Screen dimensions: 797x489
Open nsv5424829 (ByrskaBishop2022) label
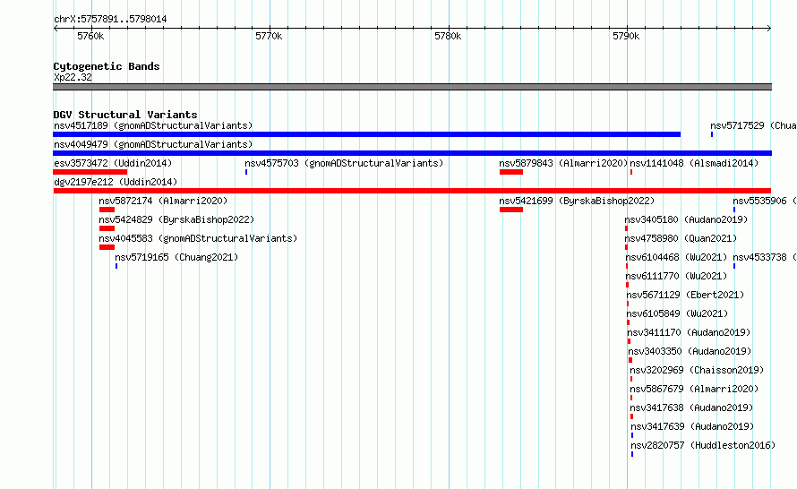[176, 219]
